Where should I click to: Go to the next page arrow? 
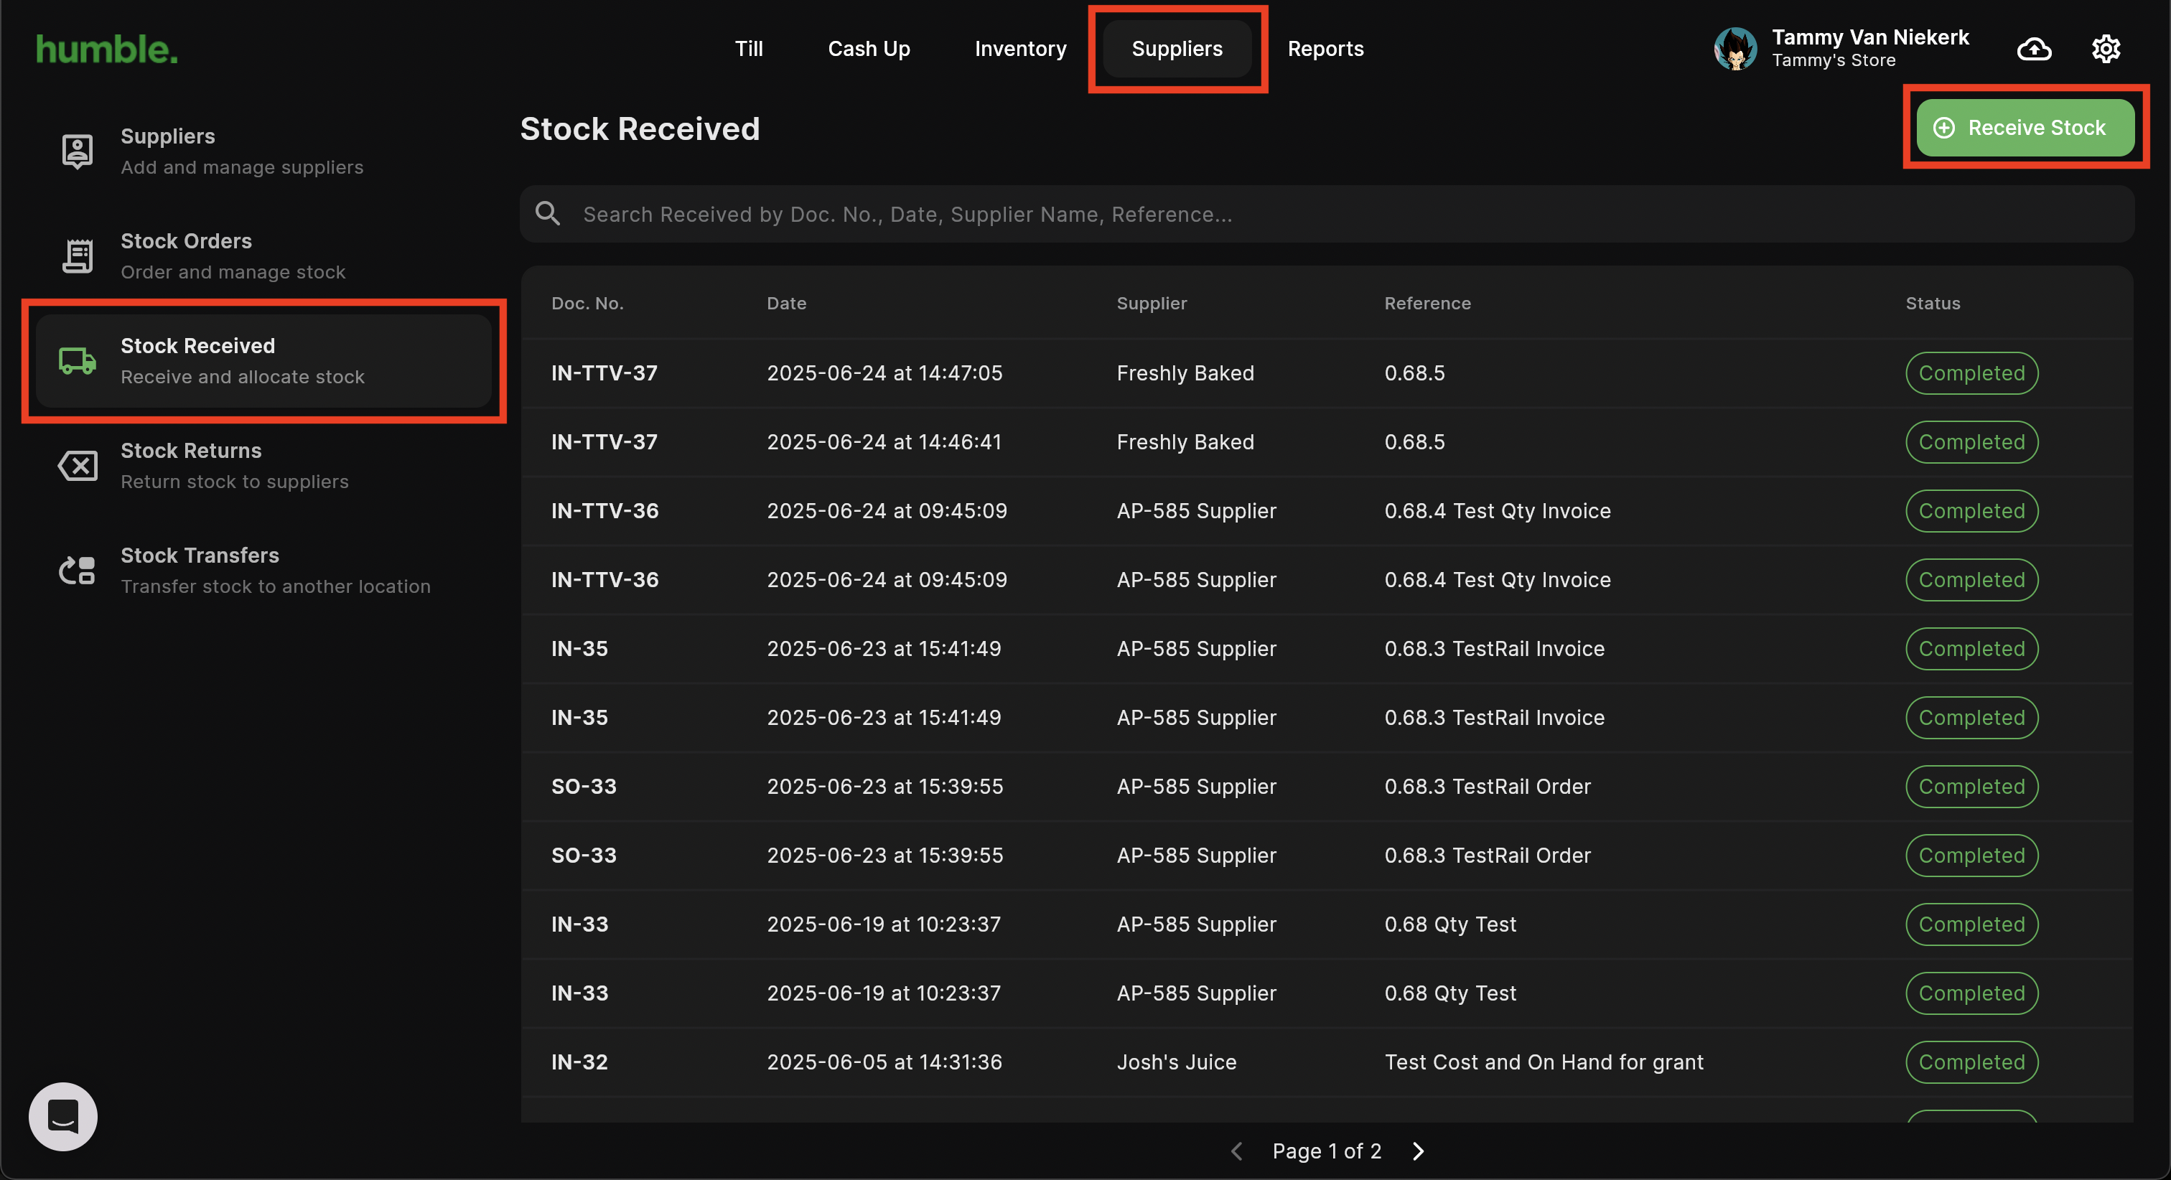click(x=1419, y=1151)
